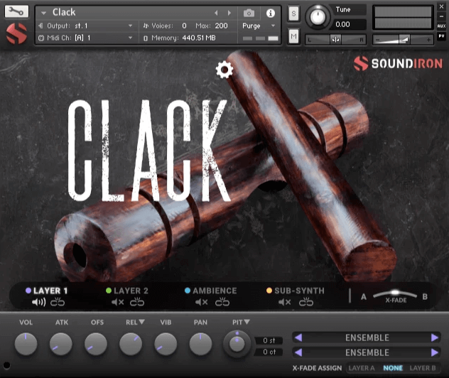Assign X-Fade to Layer B
The width and height of the screenshot is (449, 378).
(423, 368)
